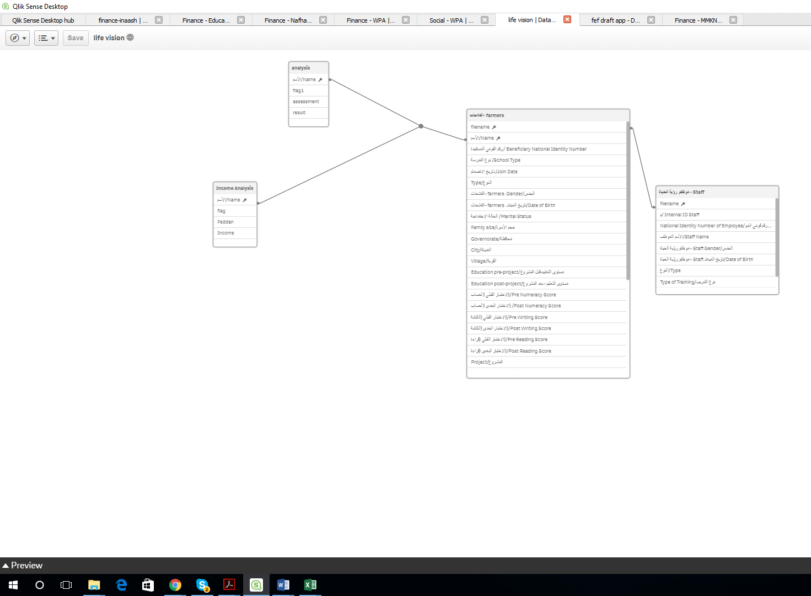This screenshot has height=596, width=811.
Task: Open Cortana search circle in taskbar
Action: coord(40,585)
